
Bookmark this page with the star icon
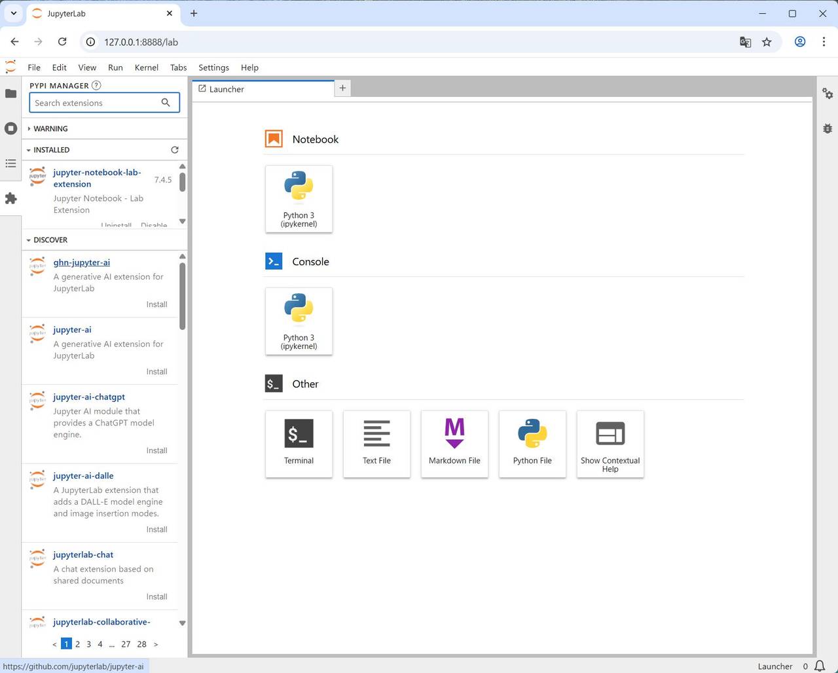pos(767,42)
